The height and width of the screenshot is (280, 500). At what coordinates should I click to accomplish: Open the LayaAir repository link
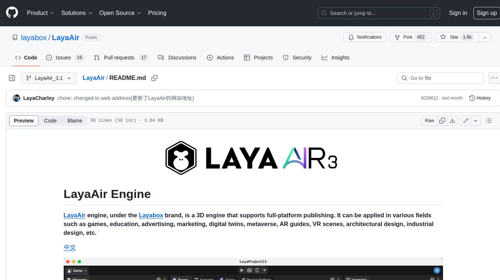click(x=65, y=37)
